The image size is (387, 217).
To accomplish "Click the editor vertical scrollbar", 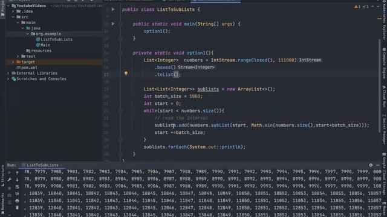I will point(380,86).
